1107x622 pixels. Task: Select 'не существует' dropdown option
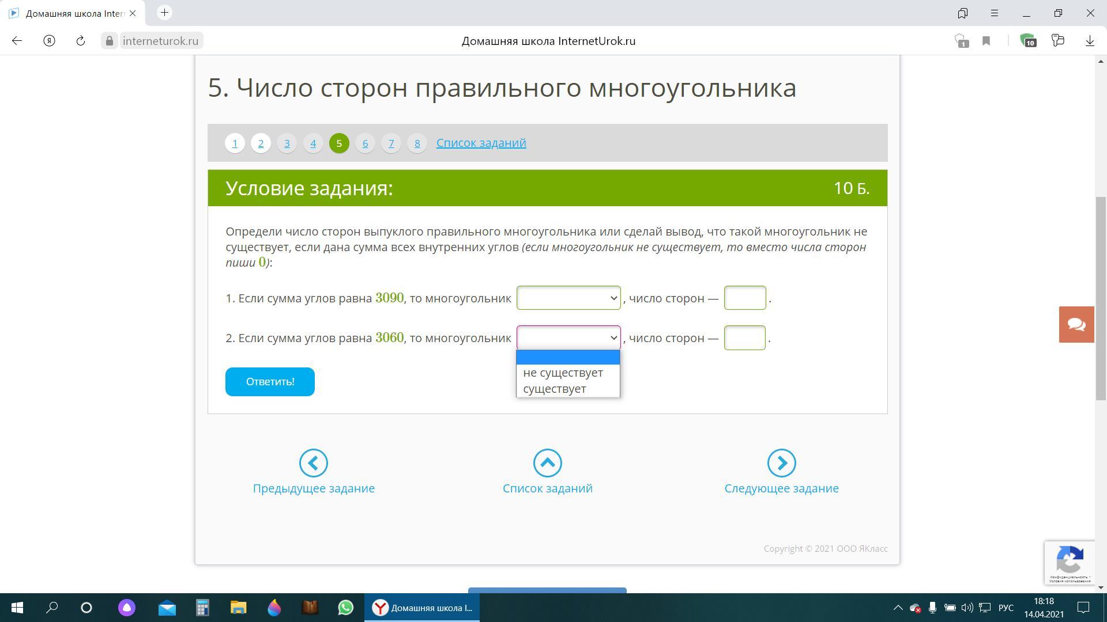click(563, 373)
